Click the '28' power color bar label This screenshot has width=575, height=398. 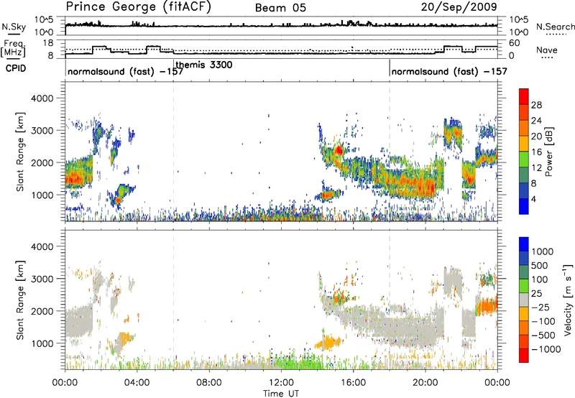(x=536, y=105)
